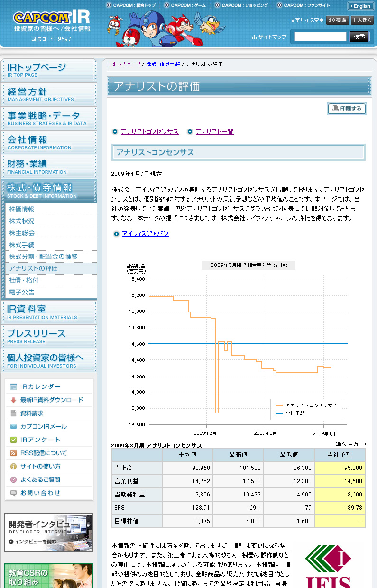This screenshot has height=588, width=377.
Task: Click the 最新IR資料ダウンロード download arrow icon
Action: click(x=13, y=400)
